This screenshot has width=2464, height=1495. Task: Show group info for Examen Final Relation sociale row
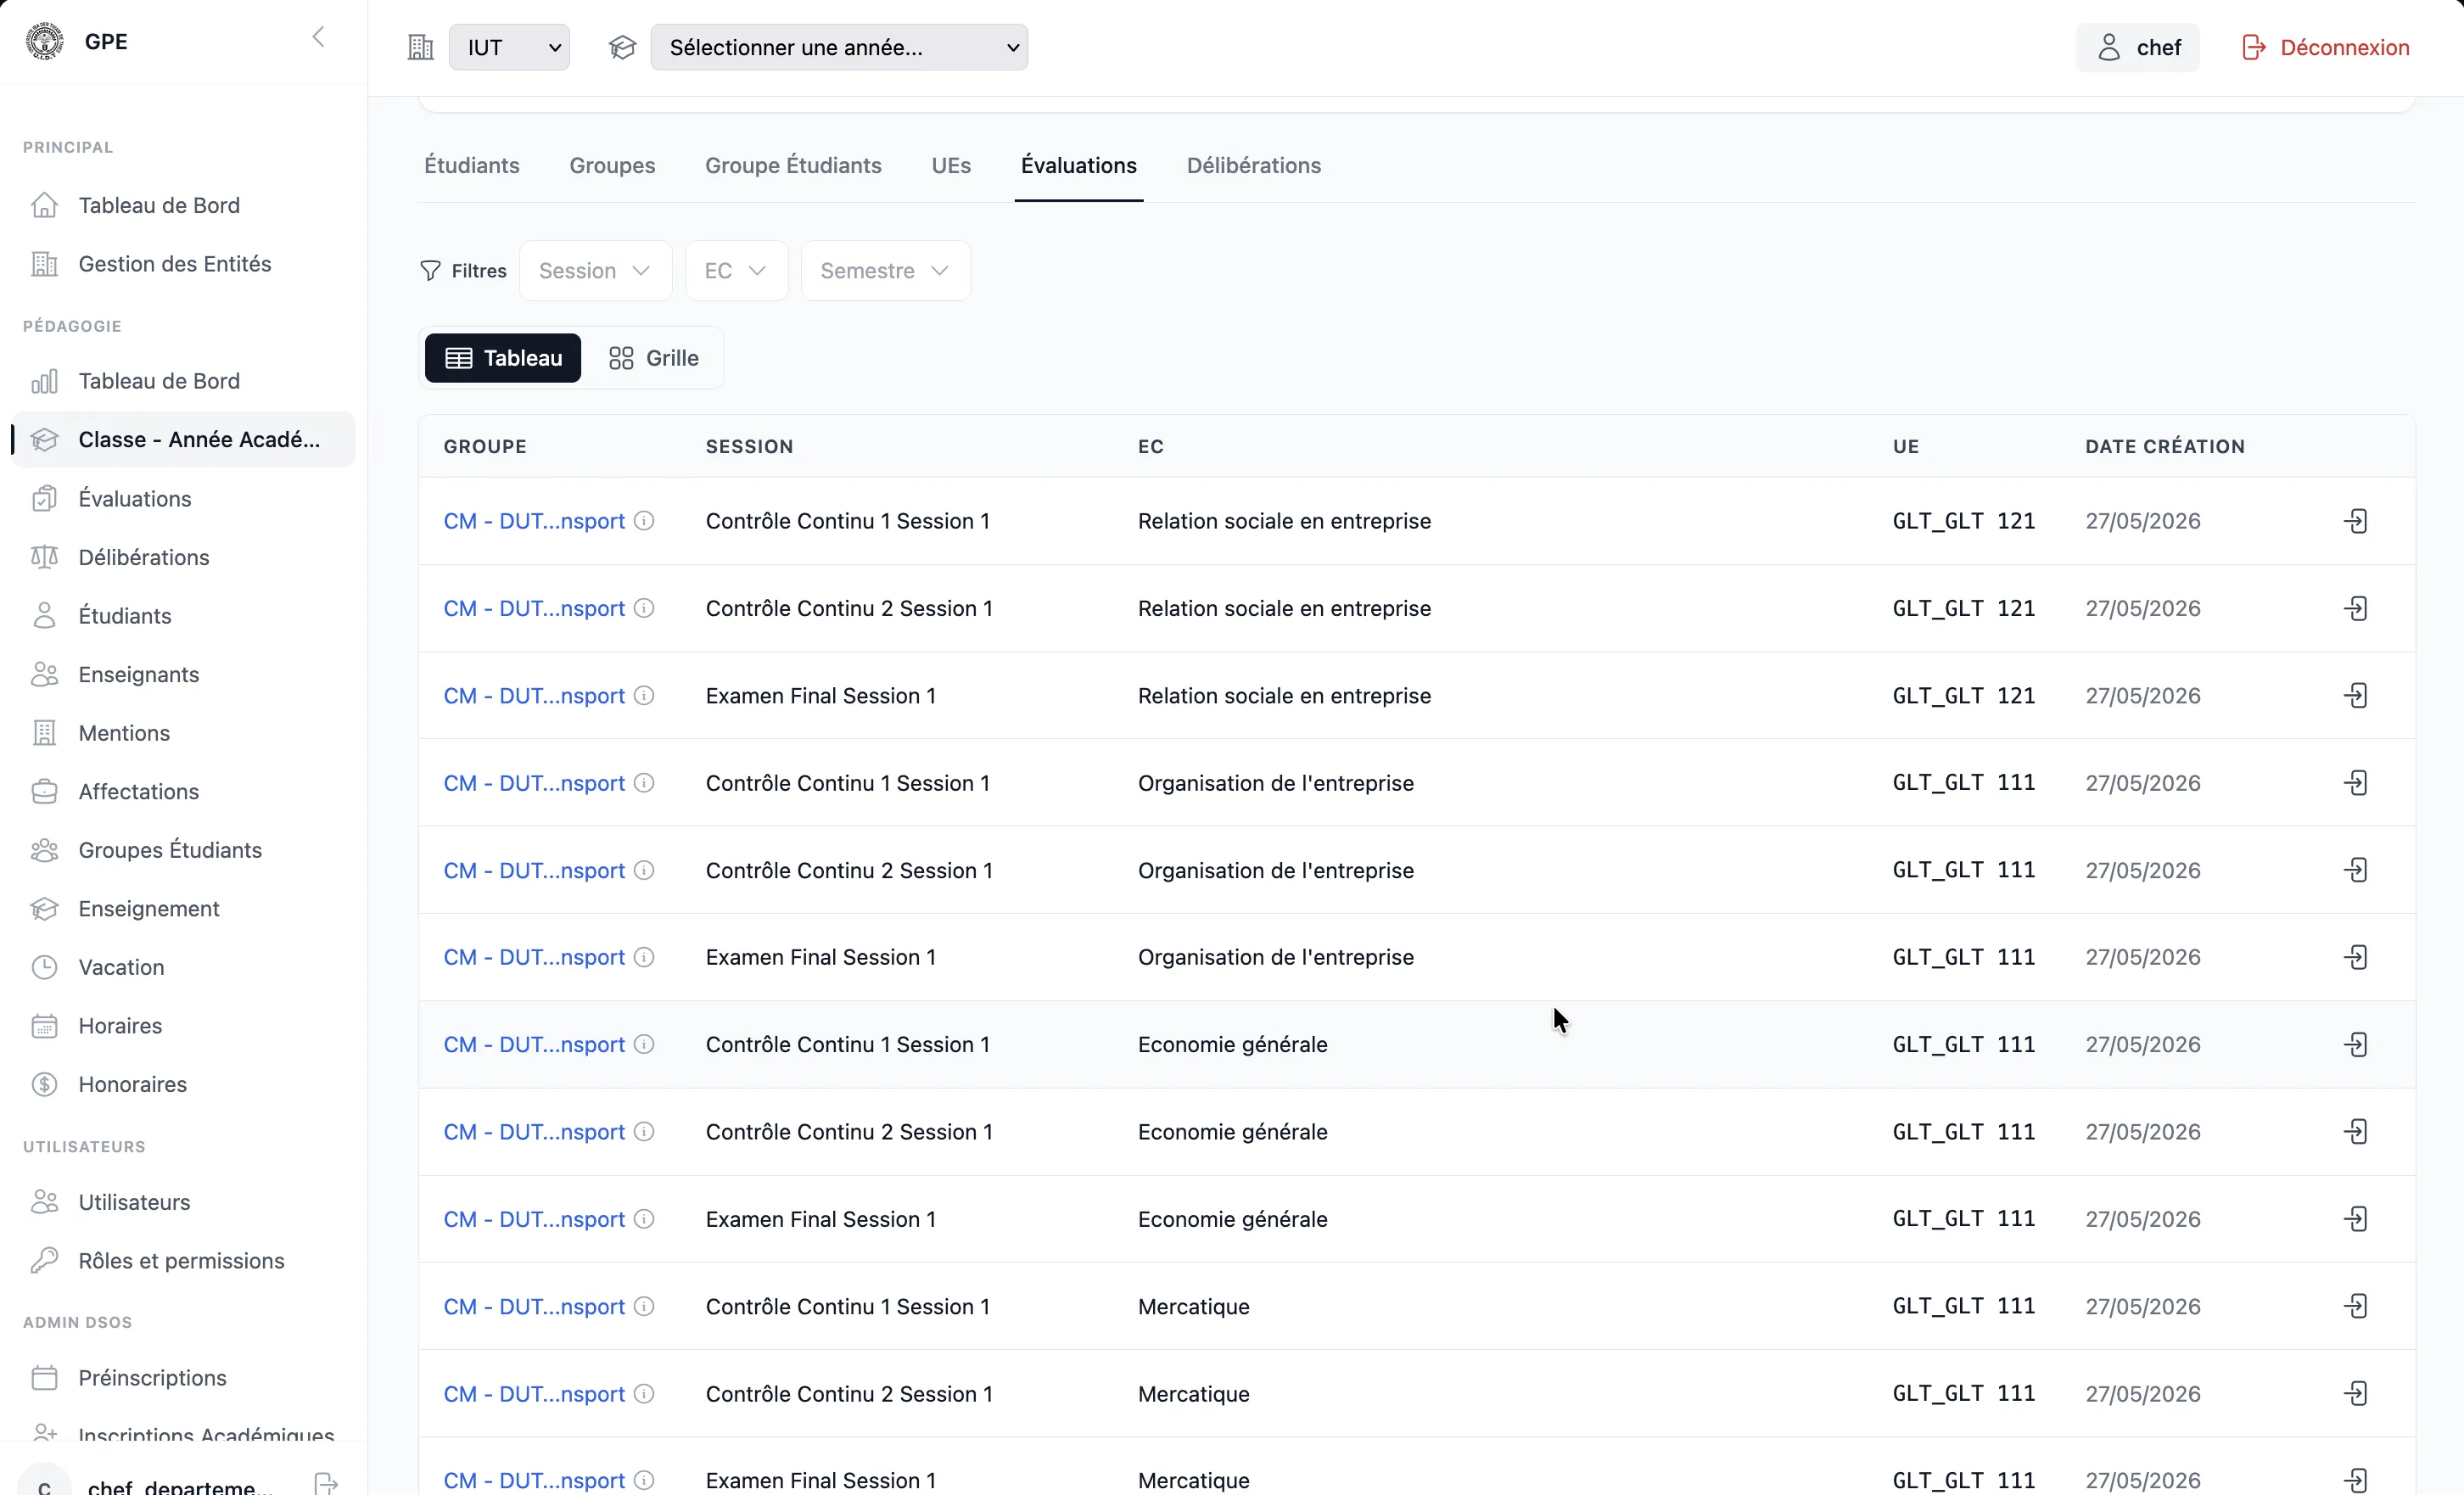click(x=645, y=695)
